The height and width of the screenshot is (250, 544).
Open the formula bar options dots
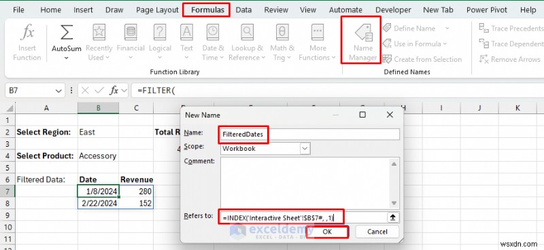[x=71, y=91]
